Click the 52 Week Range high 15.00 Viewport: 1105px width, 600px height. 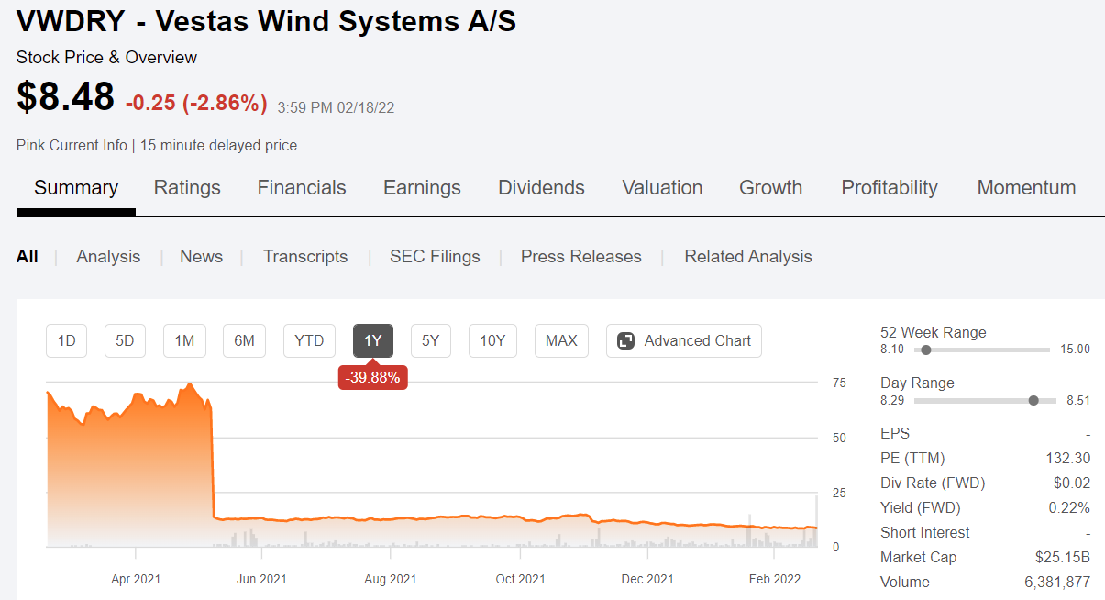pyautogui.click(x=1076, y=349)
